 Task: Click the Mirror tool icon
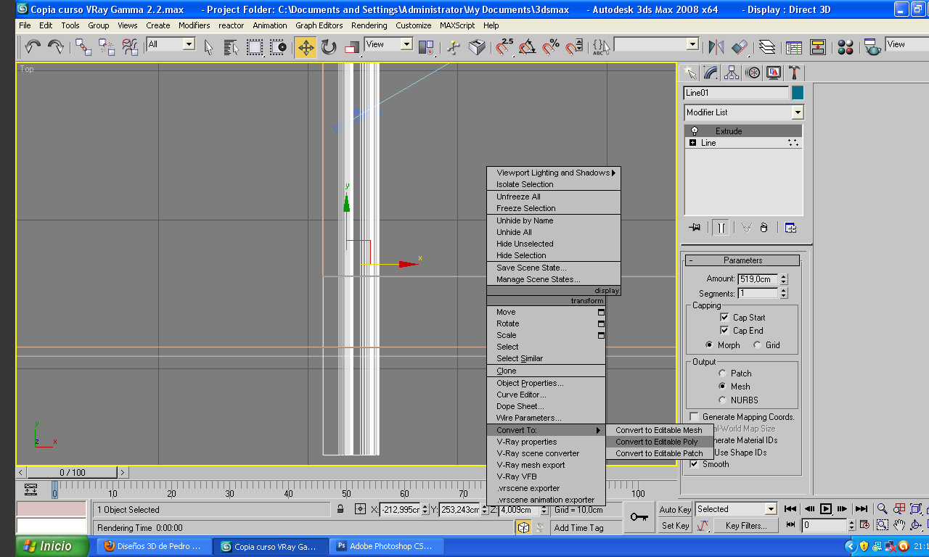pos(716,47)
